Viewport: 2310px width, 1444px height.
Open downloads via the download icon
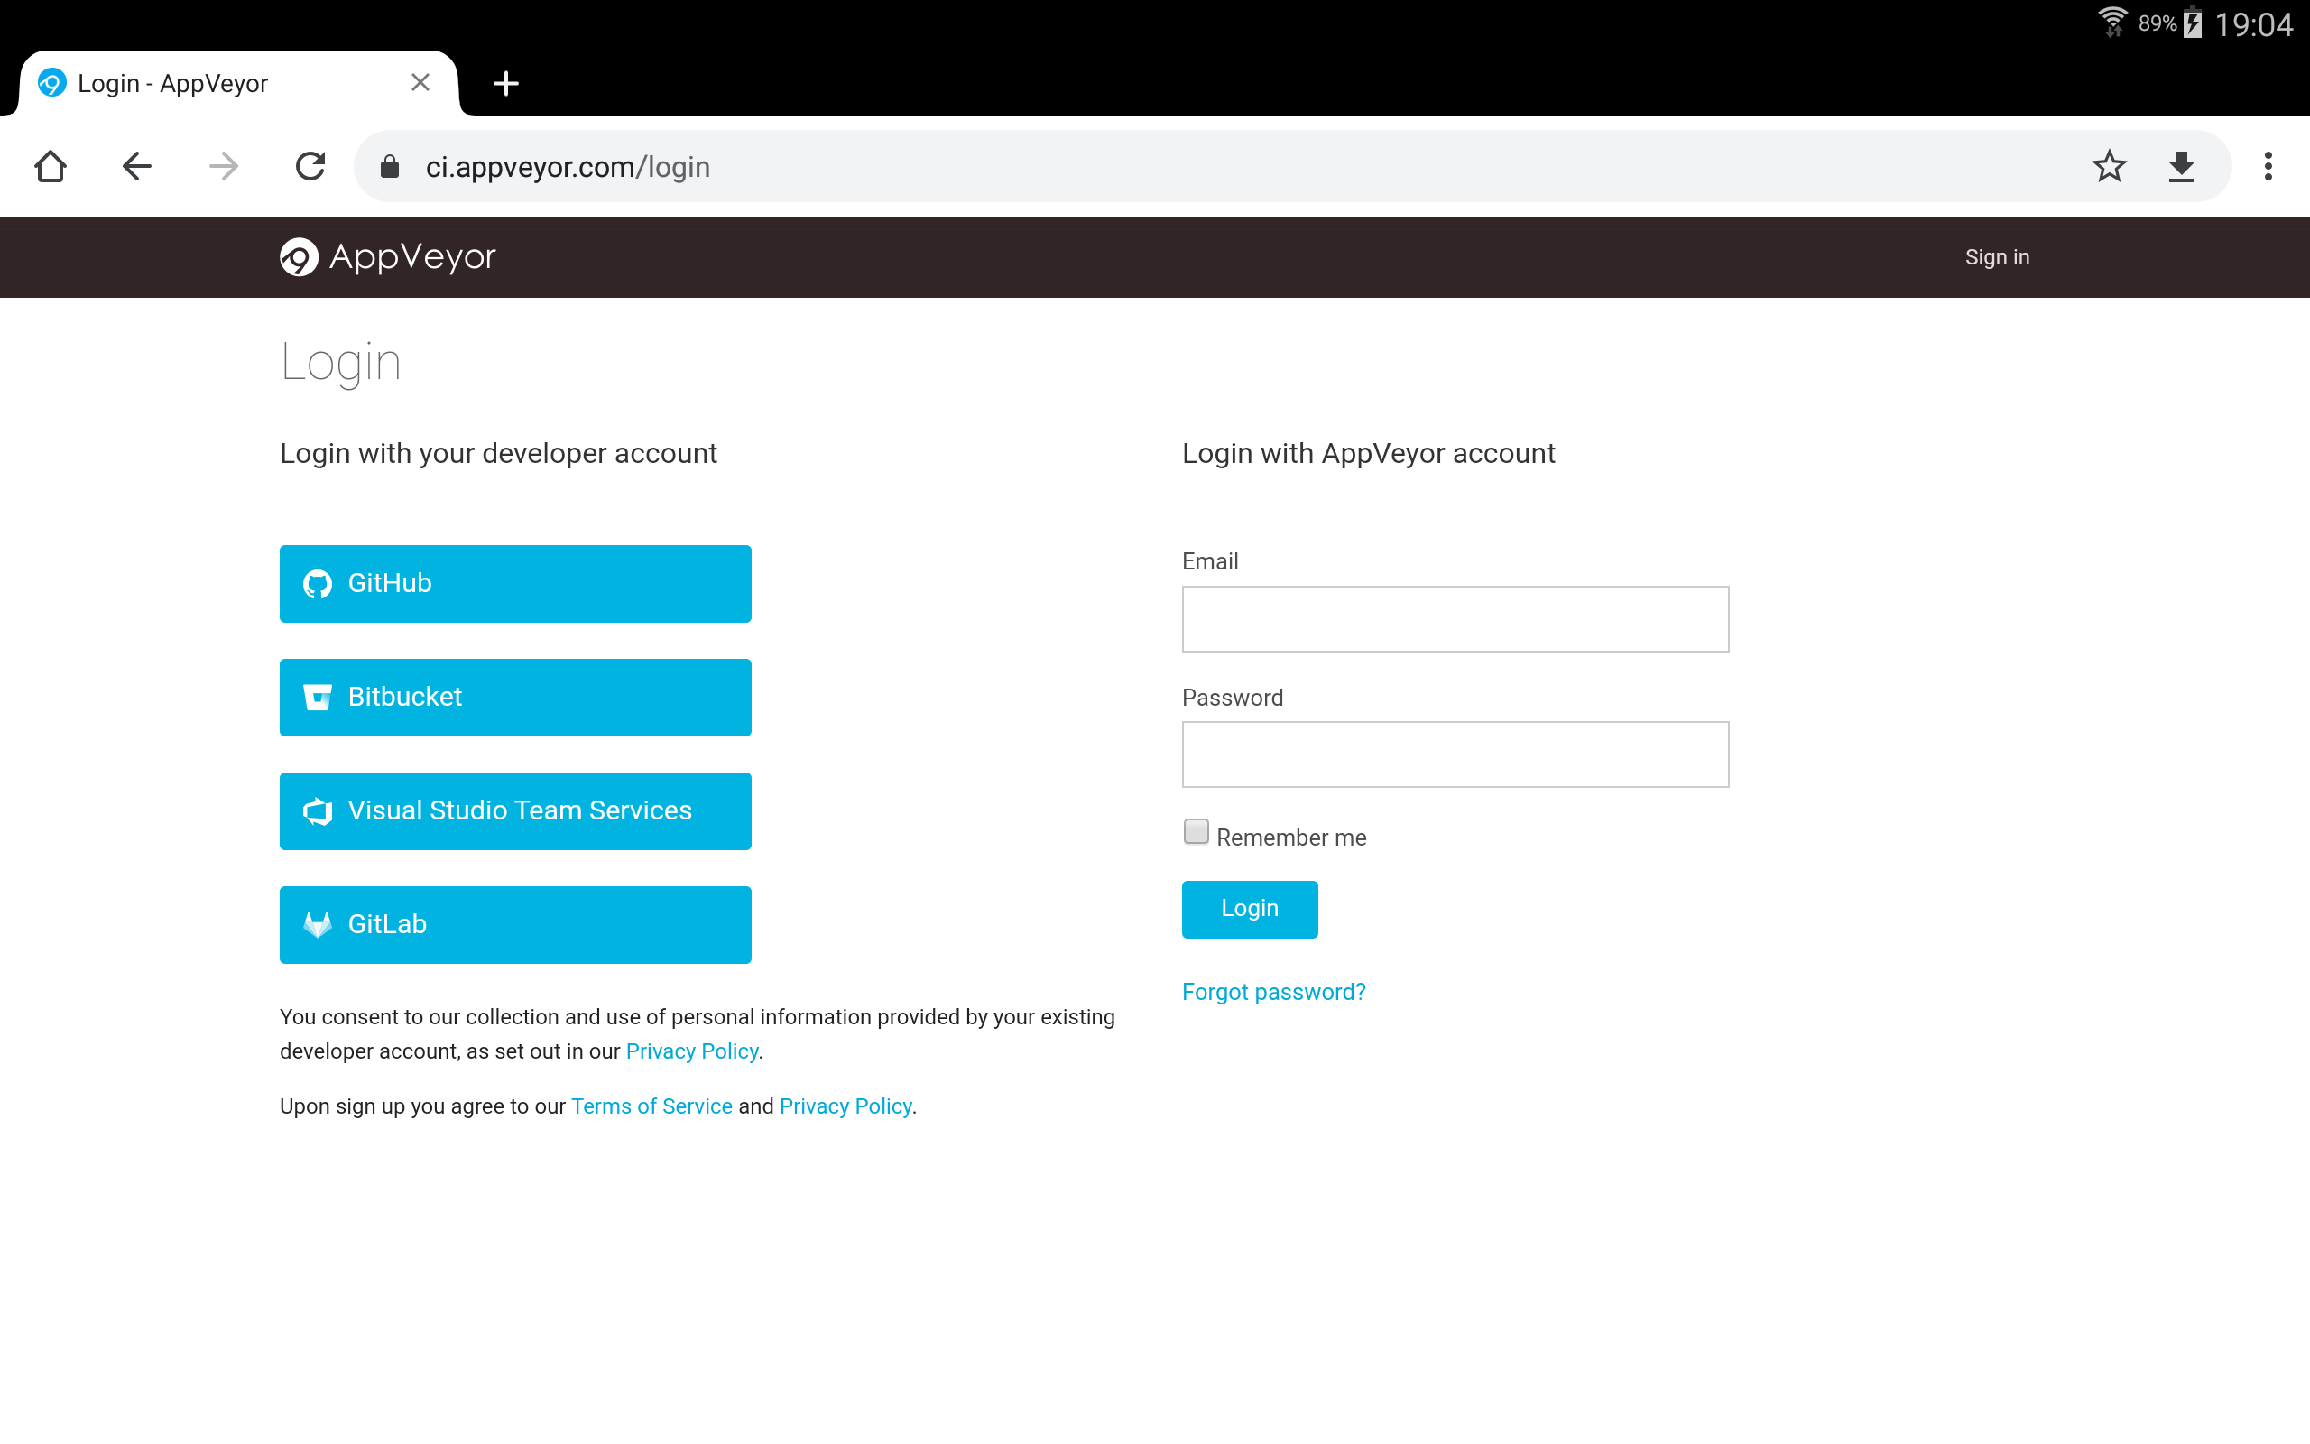[x=2181, y=166]
